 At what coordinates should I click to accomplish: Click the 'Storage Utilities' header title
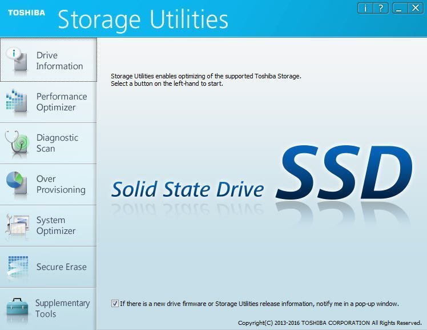143,19
